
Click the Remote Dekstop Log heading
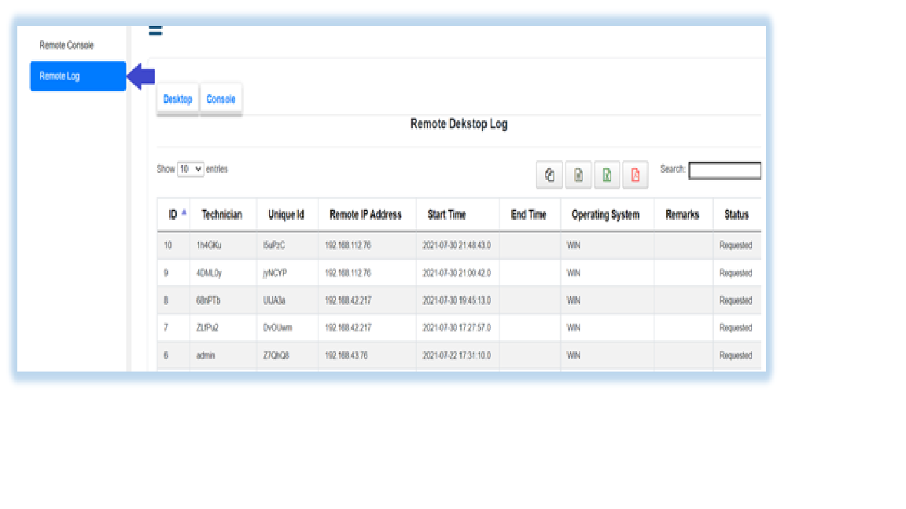pyautogui.click(x=459, y=124)
